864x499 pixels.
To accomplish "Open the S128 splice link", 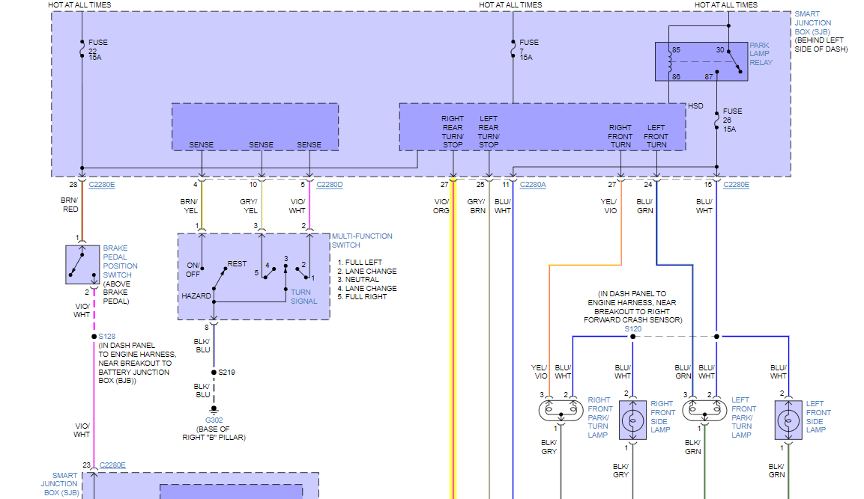I will pyautogui.click(x=107, y=336).
